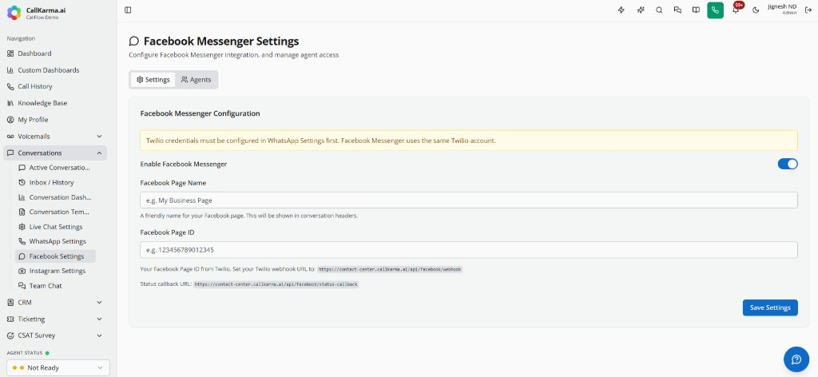Screen dimensions: 818x377
Task: Open Inbox / History item
Action: [55, 182]
